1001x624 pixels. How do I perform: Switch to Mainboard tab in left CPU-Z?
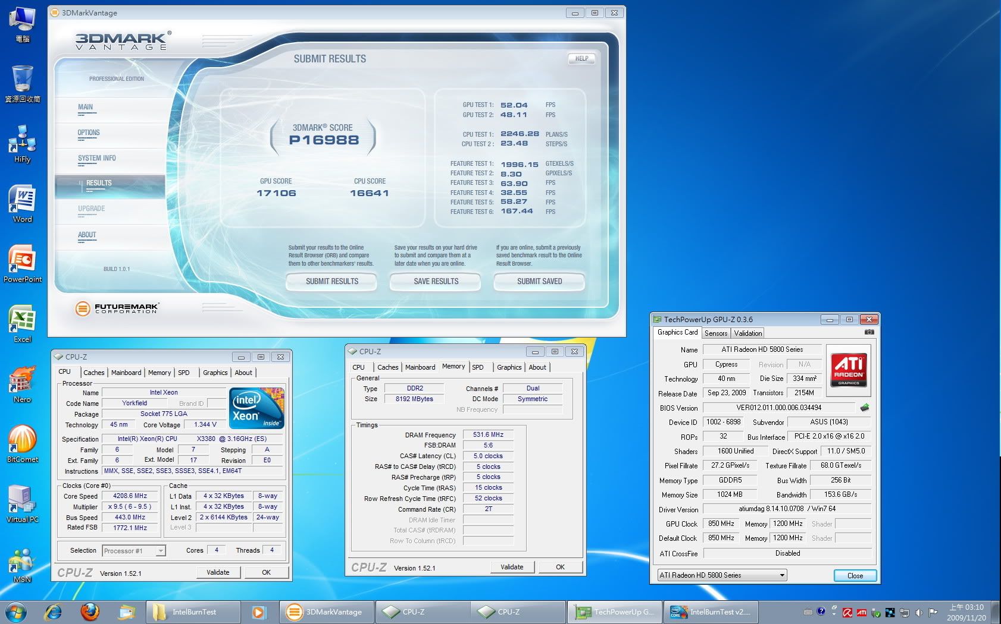[x=126, y=373]
